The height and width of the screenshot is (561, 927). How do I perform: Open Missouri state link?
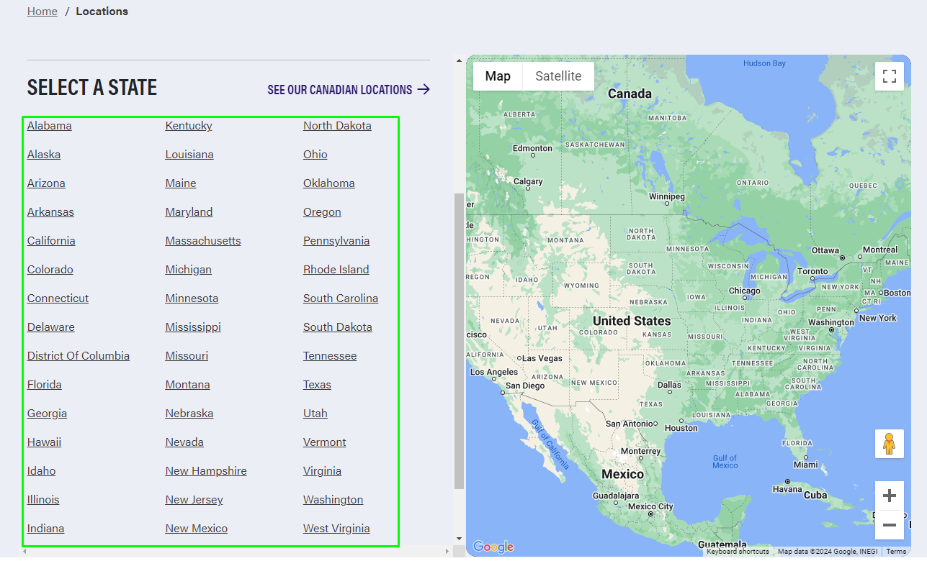tap(187, 356)
